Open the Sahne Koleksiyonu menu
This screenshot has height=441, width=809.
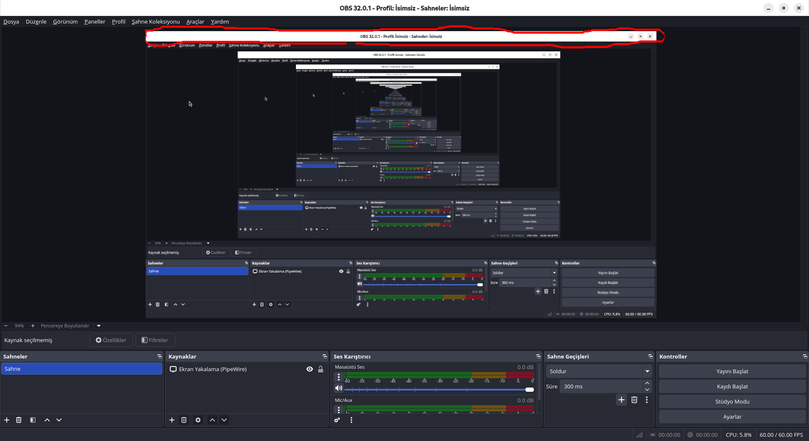tap(156, 21)
